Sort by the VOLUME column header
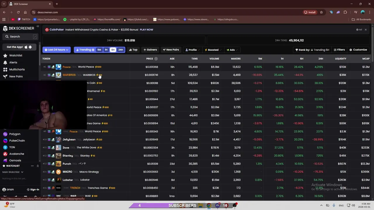Image resolution: width=374 pixels, height=210 pixels. click(214, 59)
